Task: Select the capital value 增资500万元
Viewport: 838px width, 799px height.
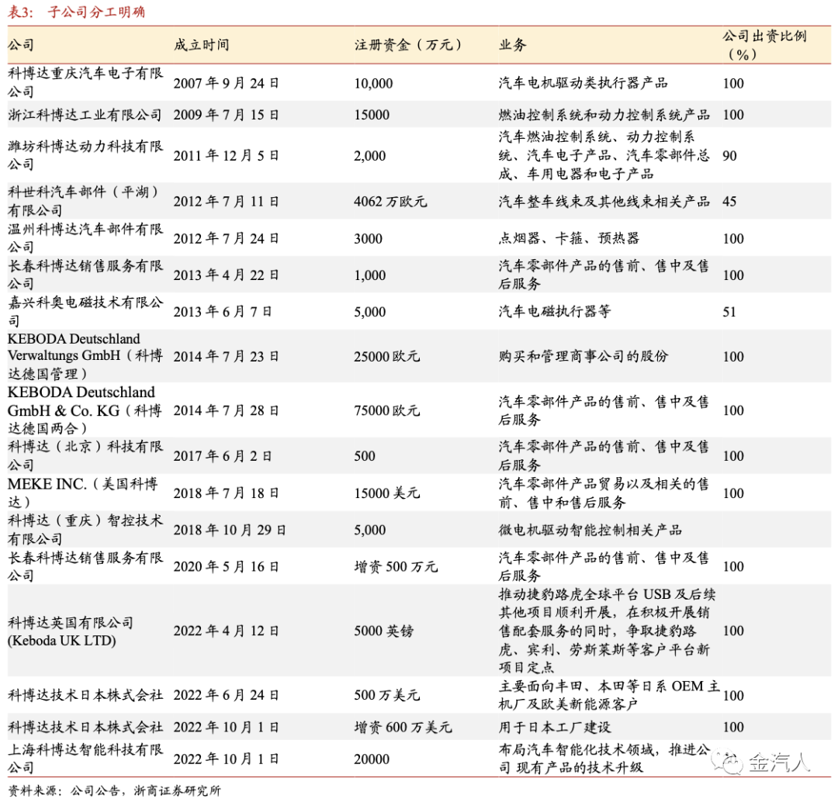Action: (x=396, y=566)
